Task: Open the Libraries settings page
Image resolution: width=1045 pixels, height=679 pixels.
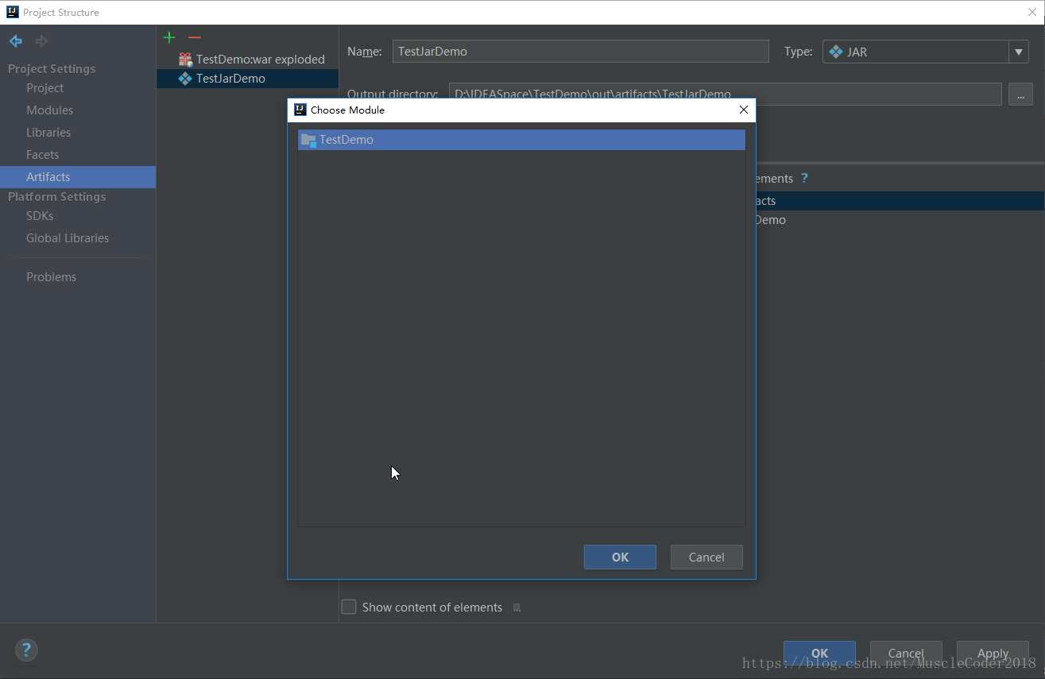Action: tap(48, 133)
